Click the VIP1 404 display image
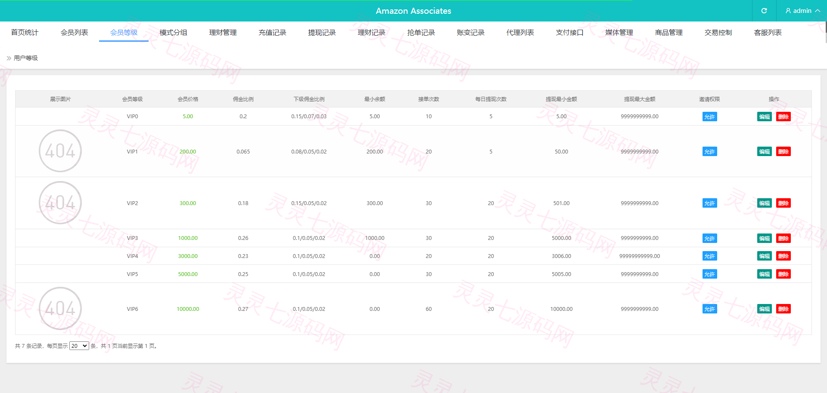This screenshot has width=827, height=393. (x=60, y=151)
